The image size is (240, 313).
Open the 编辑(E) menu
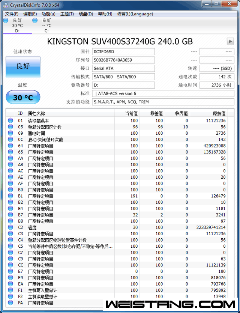point(30,14)
